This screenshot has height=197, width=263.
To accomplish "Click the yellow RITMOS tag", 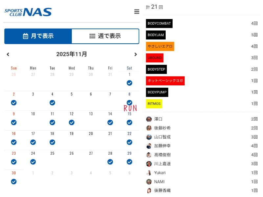I will coord(154,104).
